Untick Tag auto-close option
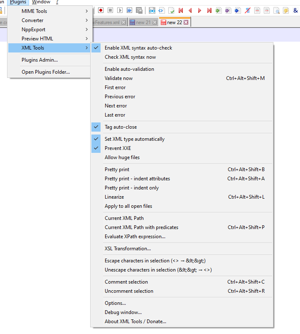This screenshot has height=334, width=300. (182, 127)
